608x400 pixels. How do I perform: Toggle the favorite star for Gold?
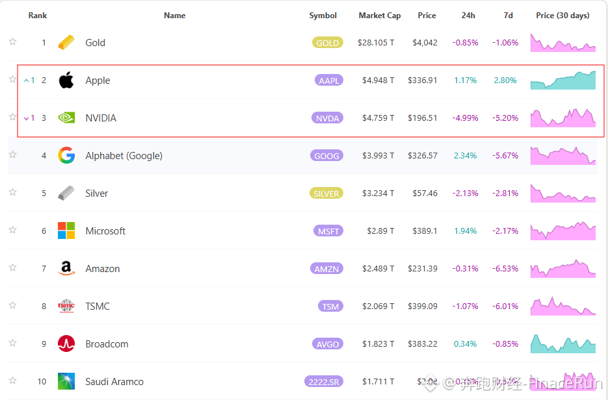pos(13,42)
